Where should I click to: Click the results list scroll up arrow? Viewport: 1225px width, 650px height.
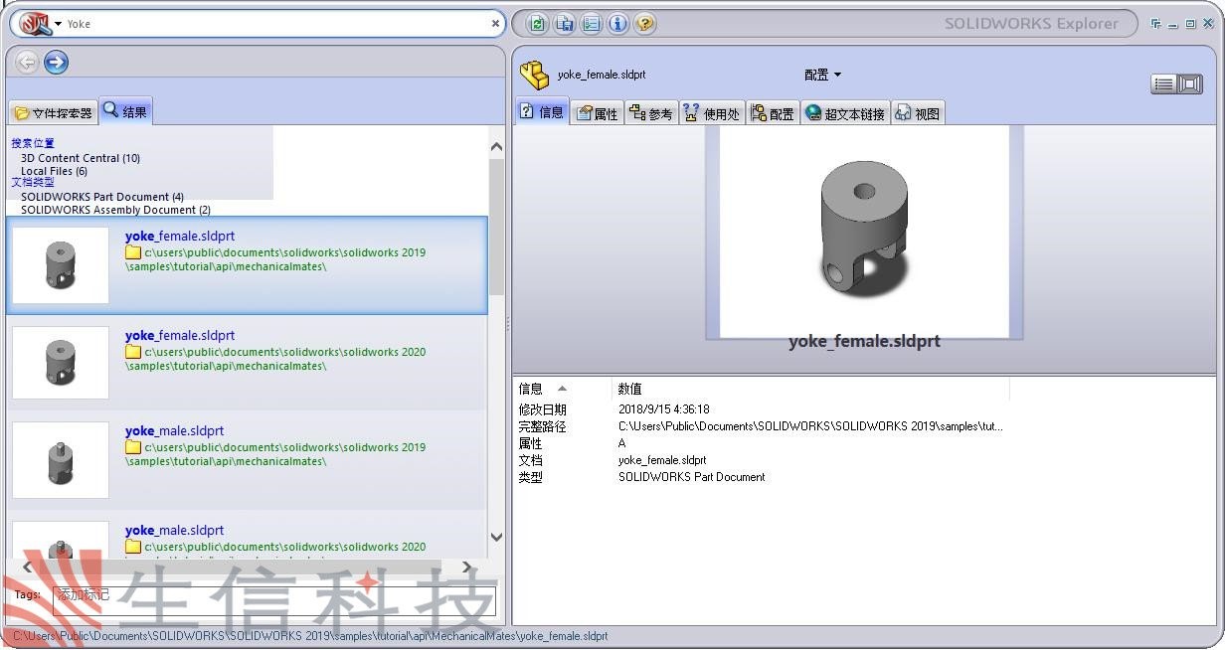[x=496, y=147]
